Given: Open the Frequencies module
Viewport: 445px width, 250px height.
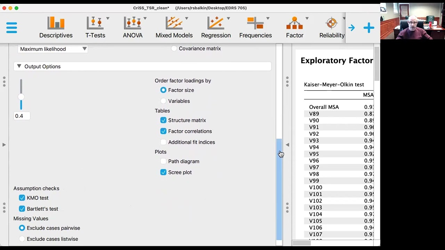Looking at the screenshot, I should tap(255, 27).
